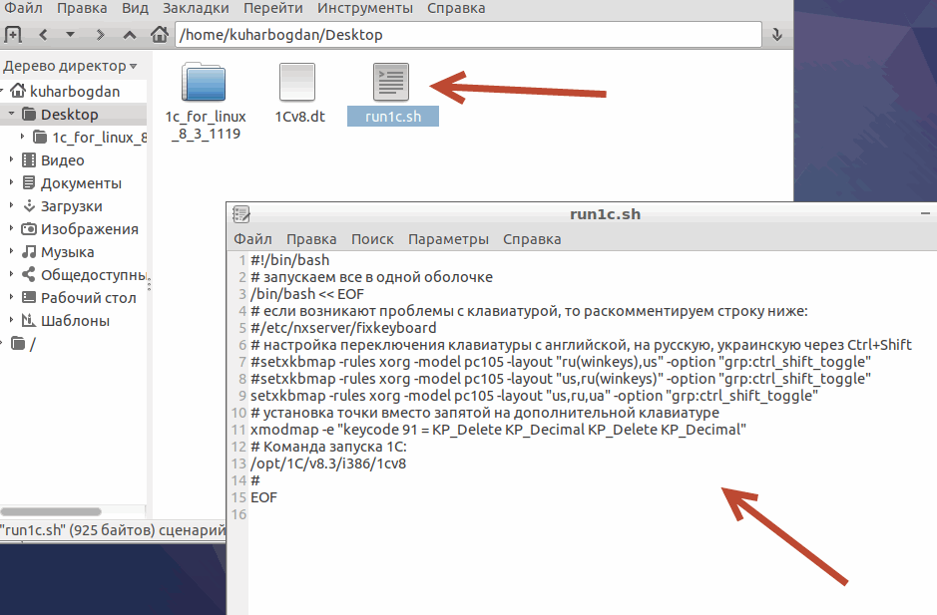Select Музыка folder in the sidebar

click(67, 252)
